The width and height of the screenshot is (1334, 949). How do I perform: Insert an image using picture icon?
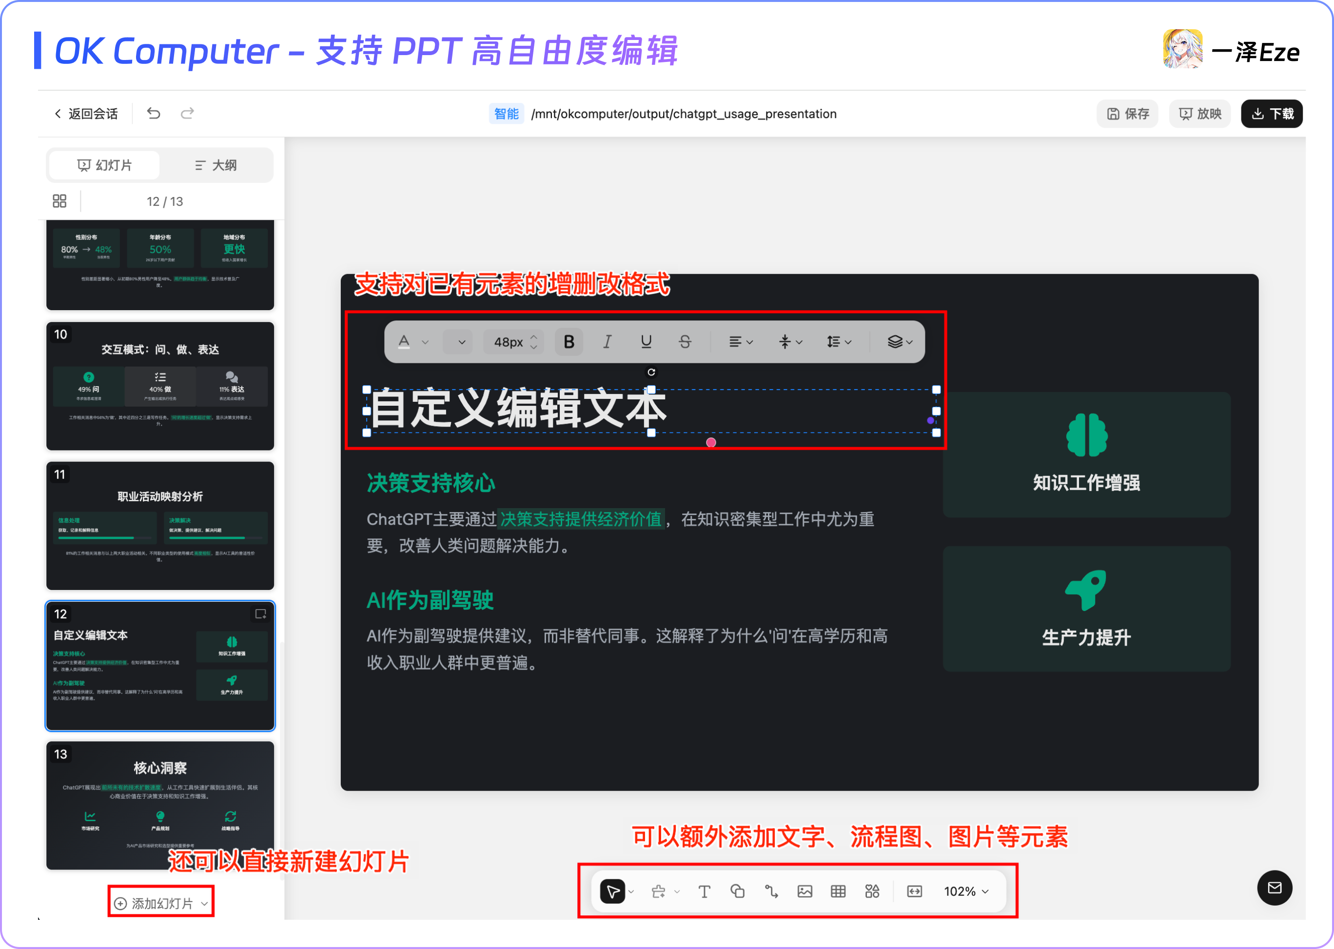tap(804, 891)
